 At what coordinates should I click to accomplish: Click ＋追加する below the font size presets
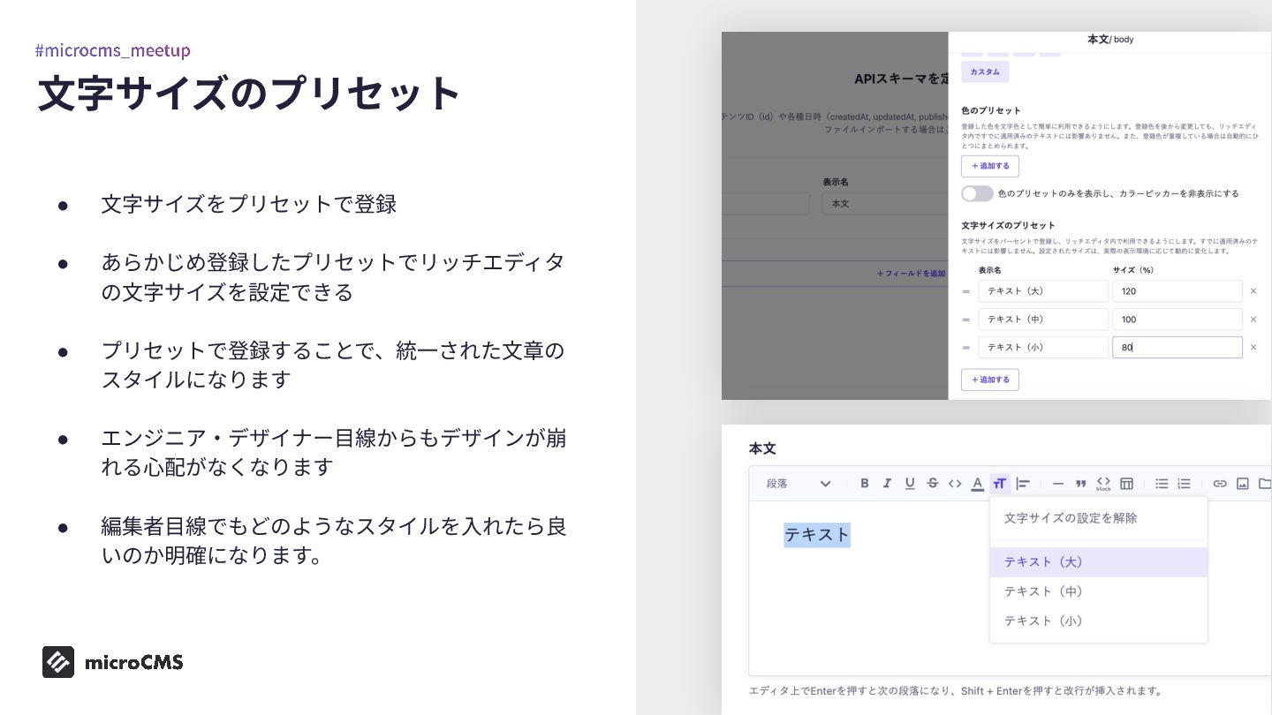point(990,380)
